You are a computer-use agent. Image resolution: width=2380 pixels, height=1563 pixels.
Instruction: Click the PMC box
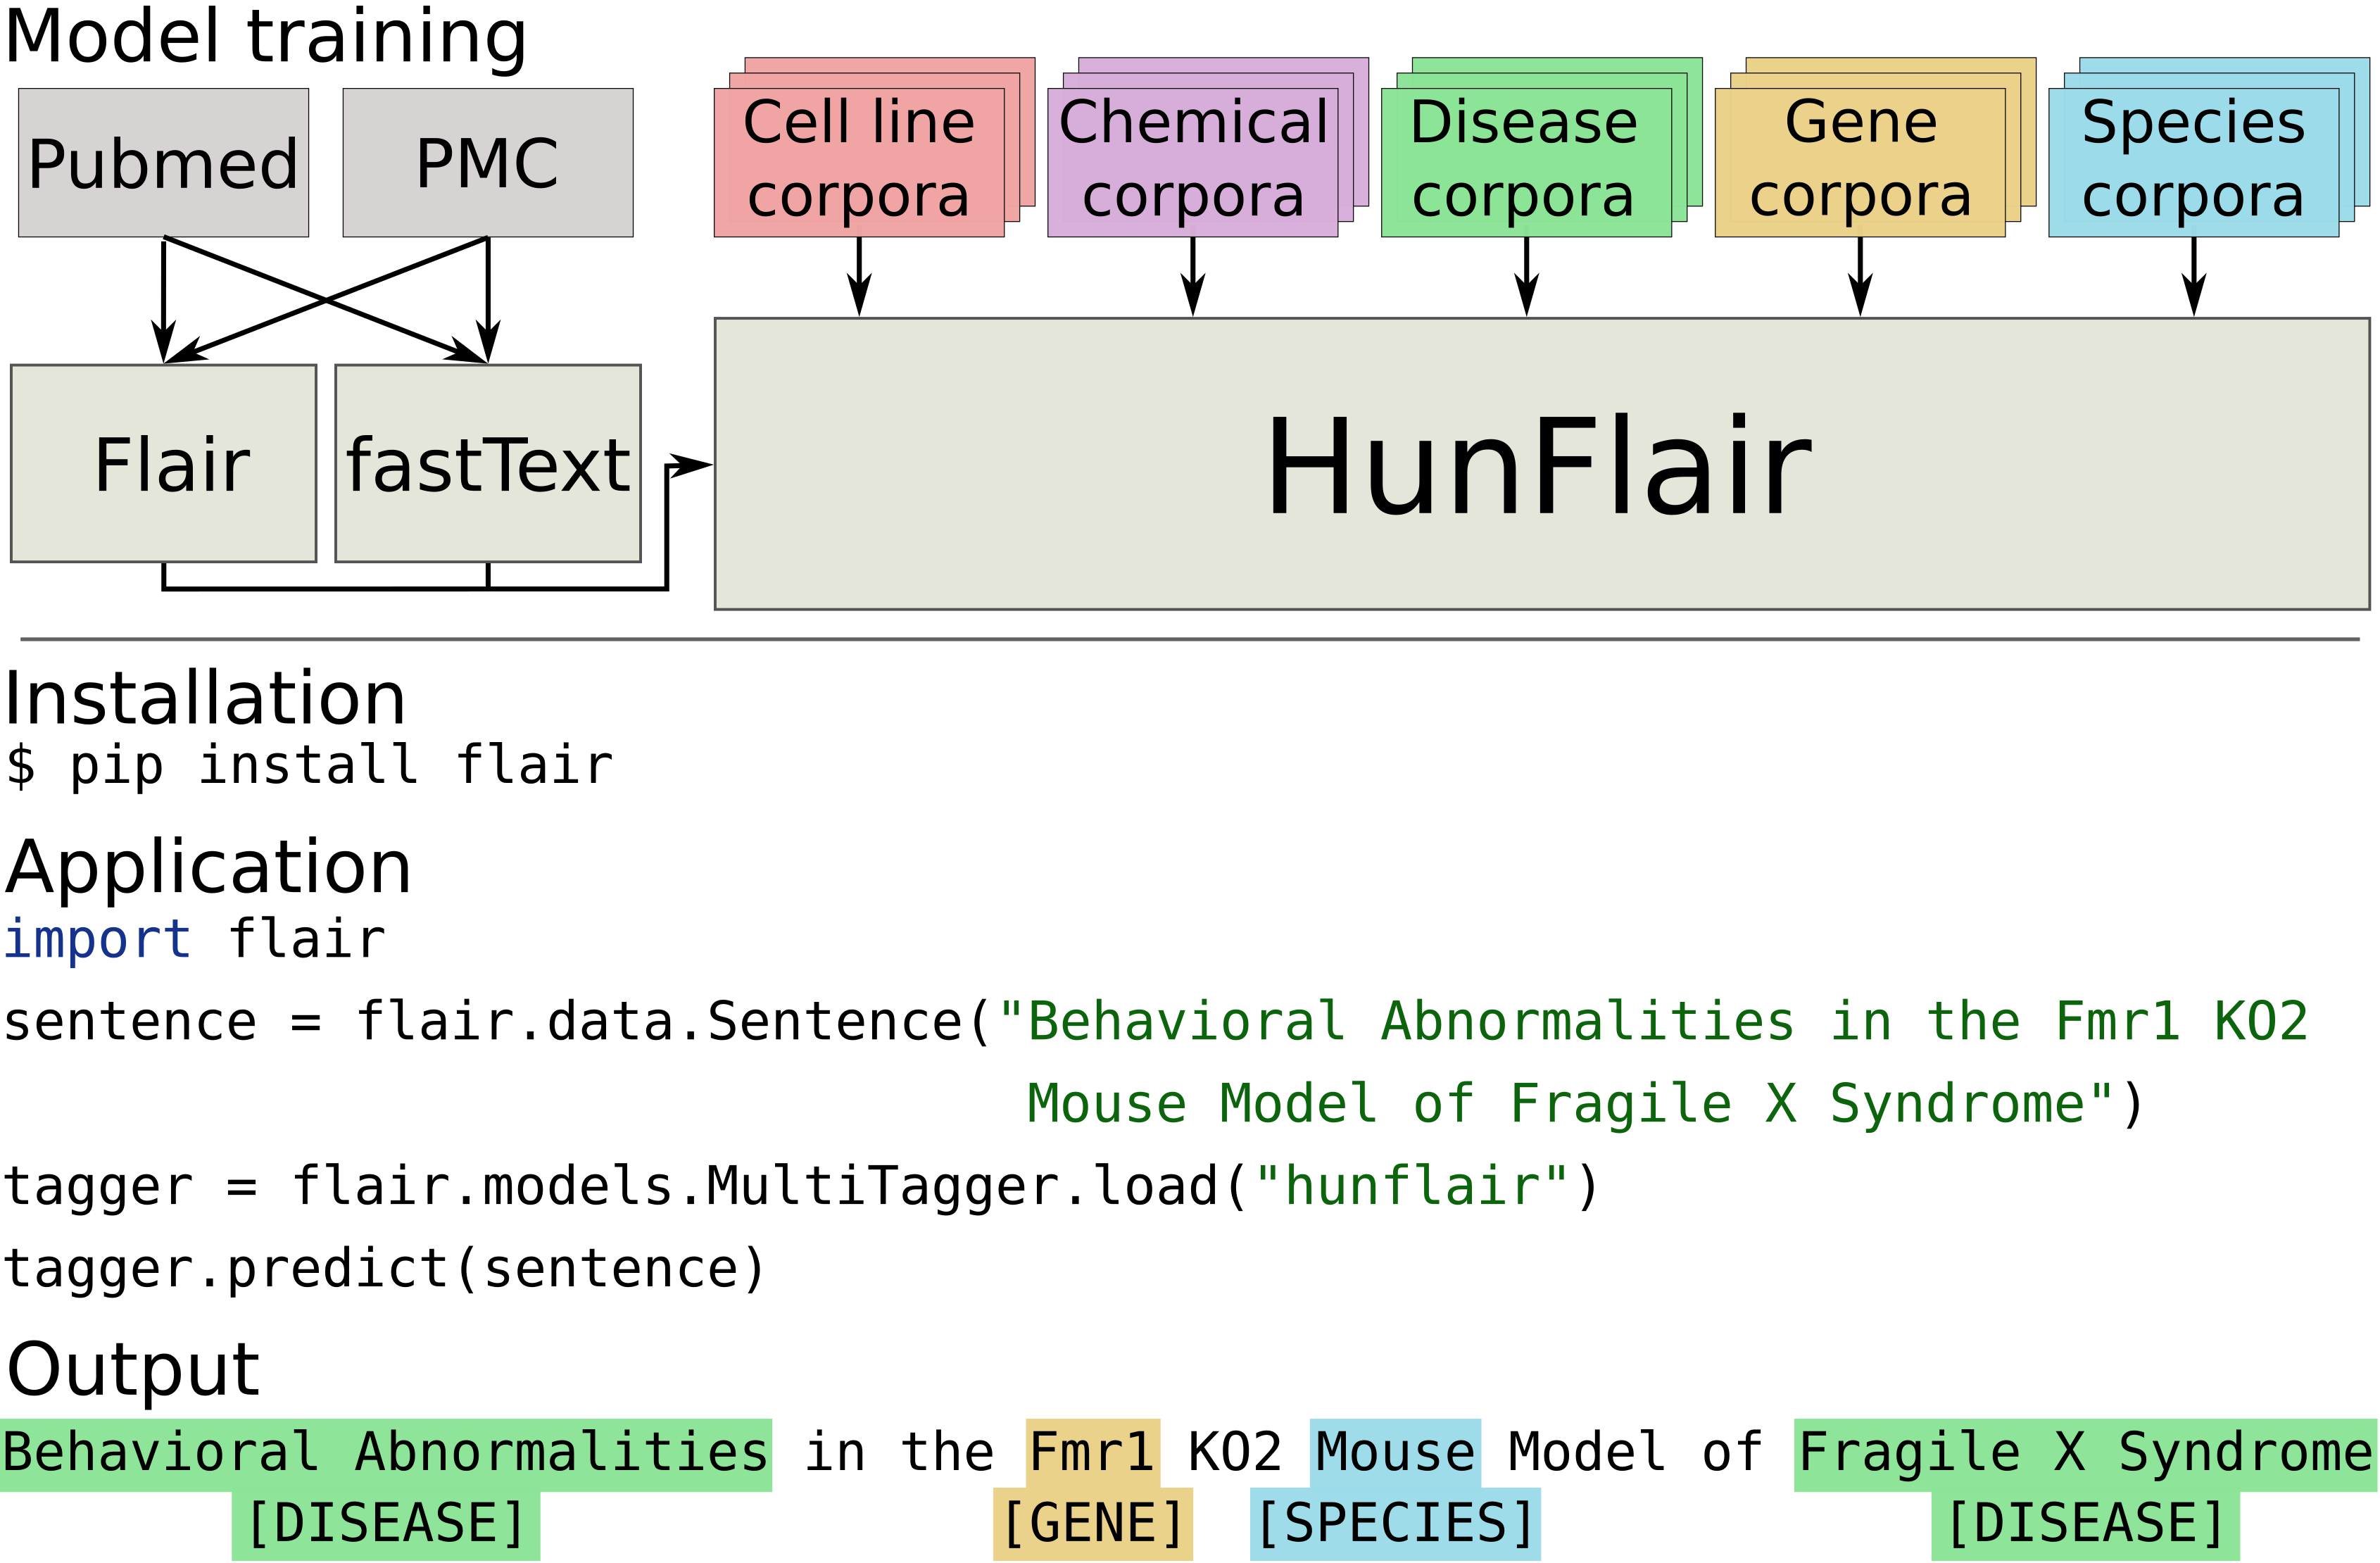coord(487,163)
